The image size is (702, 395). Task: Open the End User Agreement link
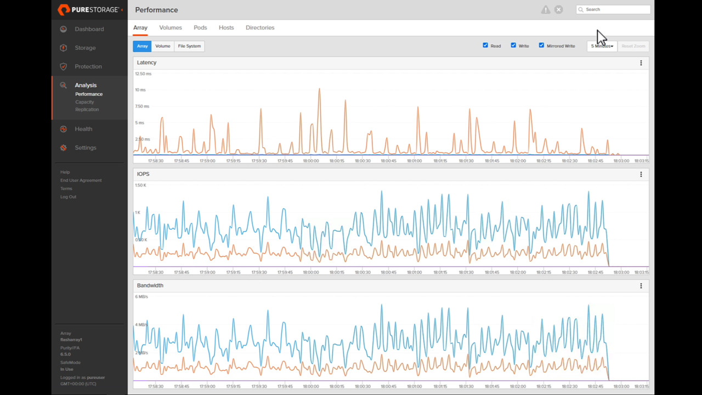(x=81, y=180)
